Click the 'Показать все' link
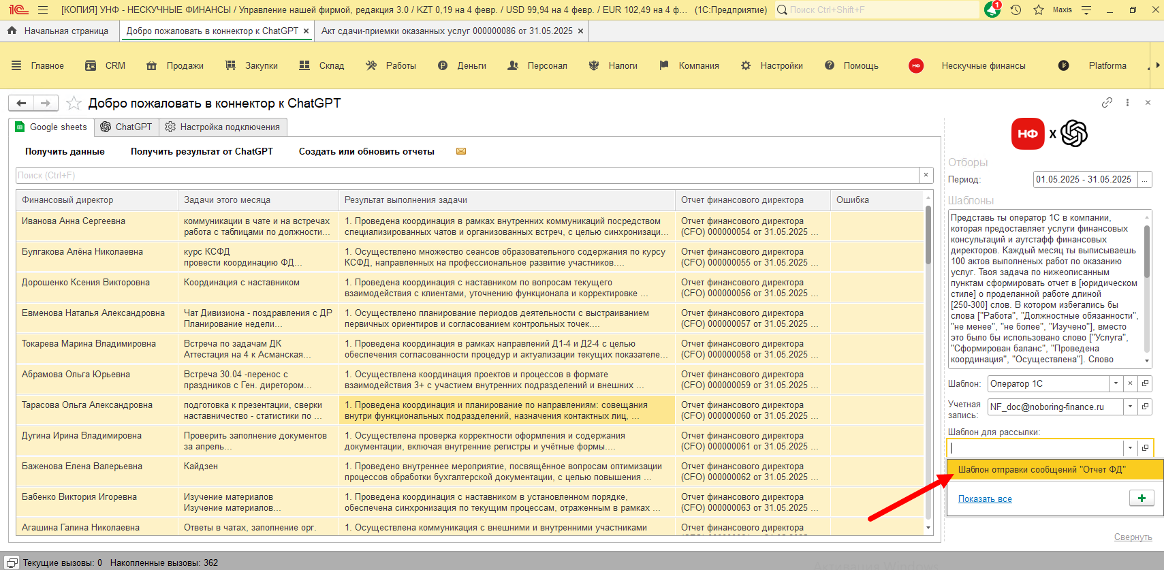The image size is (1164, 570). pos(985,499)
